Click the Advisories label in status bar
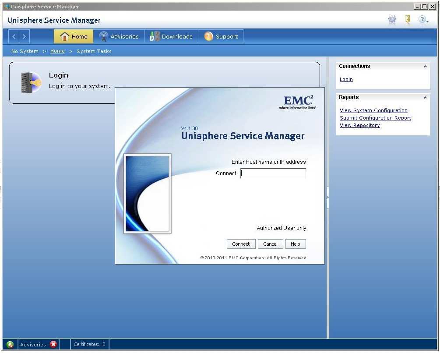 tap(34, 345)
